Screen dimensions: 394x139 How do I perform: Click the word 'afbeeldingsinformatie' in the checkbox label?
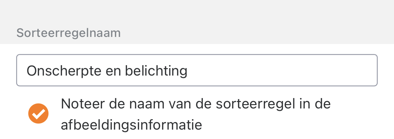pyautogui.click(x=131, y=125)
